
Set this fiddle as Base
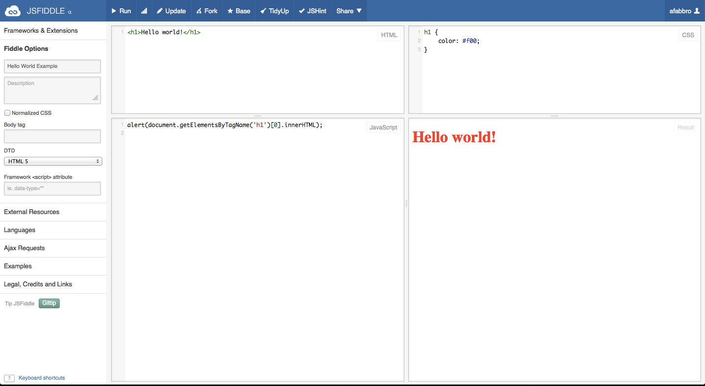pos(239,11)
